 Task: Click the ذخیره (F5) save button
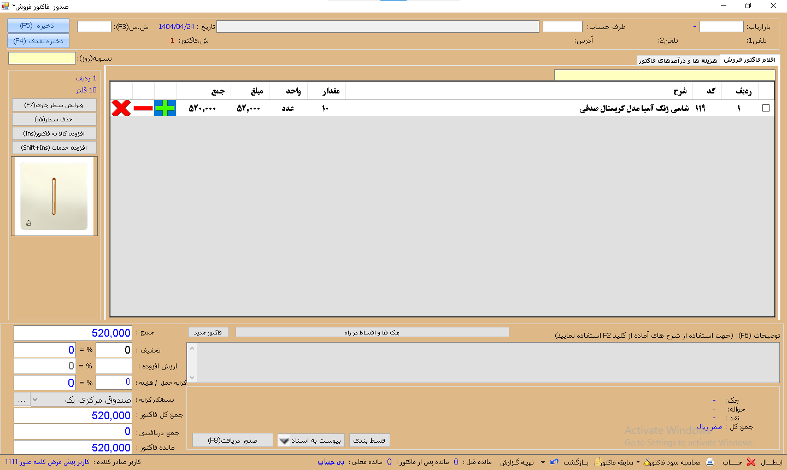click(38, 25)
